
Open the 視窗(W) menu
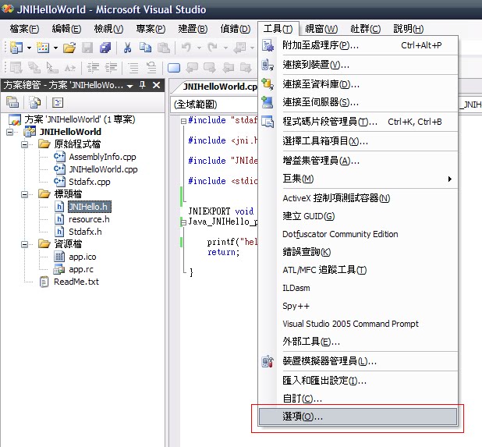[x=321, y=29]
